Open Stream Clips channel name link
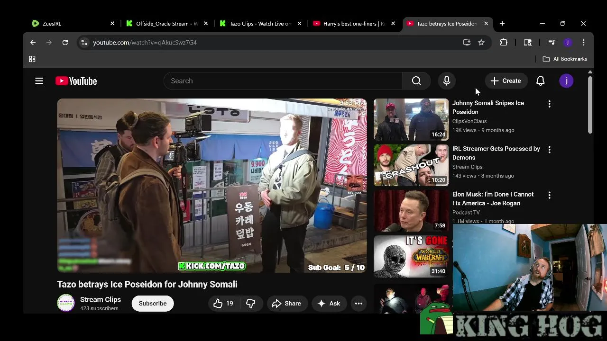This screenshot has width=607, height=341. pos(101,300)
